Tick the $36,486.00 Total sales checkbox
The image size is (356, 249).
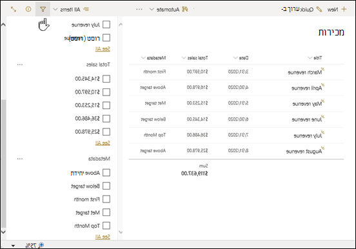(106, 118)
